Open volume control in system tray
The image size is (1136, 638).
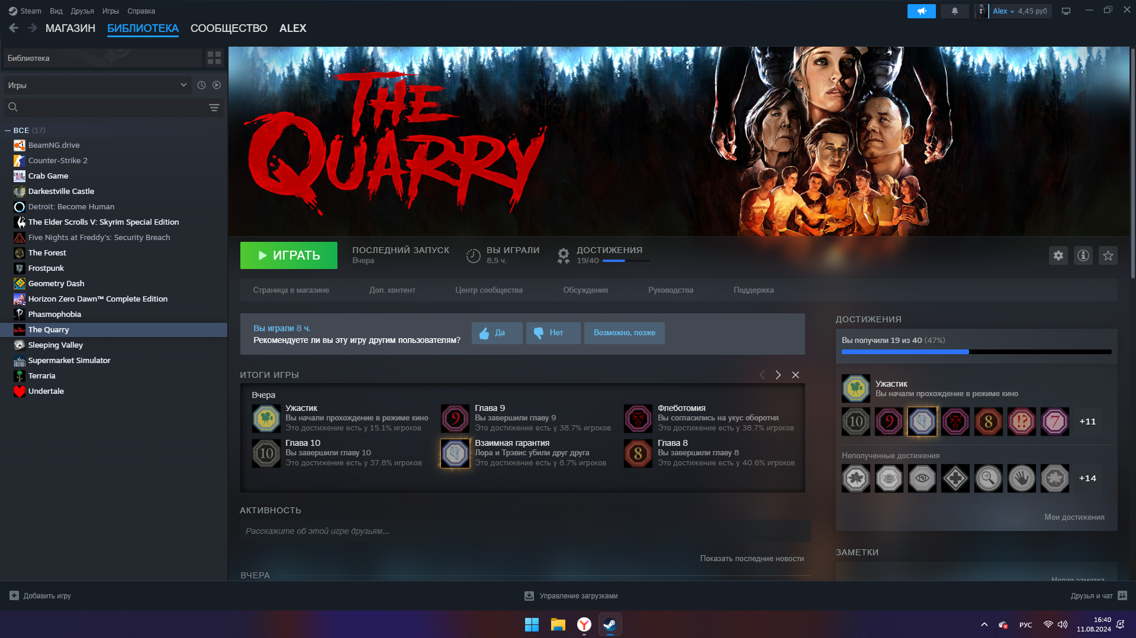(1063, 624)
